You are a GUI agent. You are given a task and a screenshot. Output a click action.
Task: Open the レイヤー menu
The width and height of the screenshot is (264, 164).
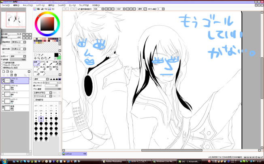click(x=40, y=5)
